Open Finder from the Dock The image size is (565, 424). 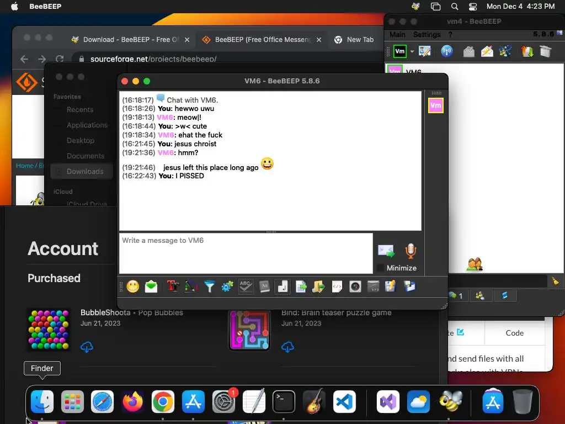click(x=42, y=402)
